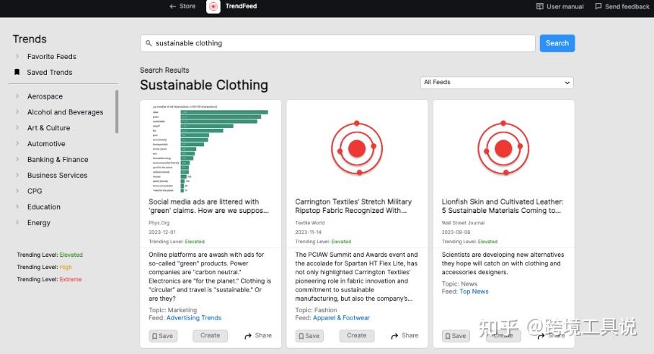Expand the Favorite Feeds section

click(17, 57)
